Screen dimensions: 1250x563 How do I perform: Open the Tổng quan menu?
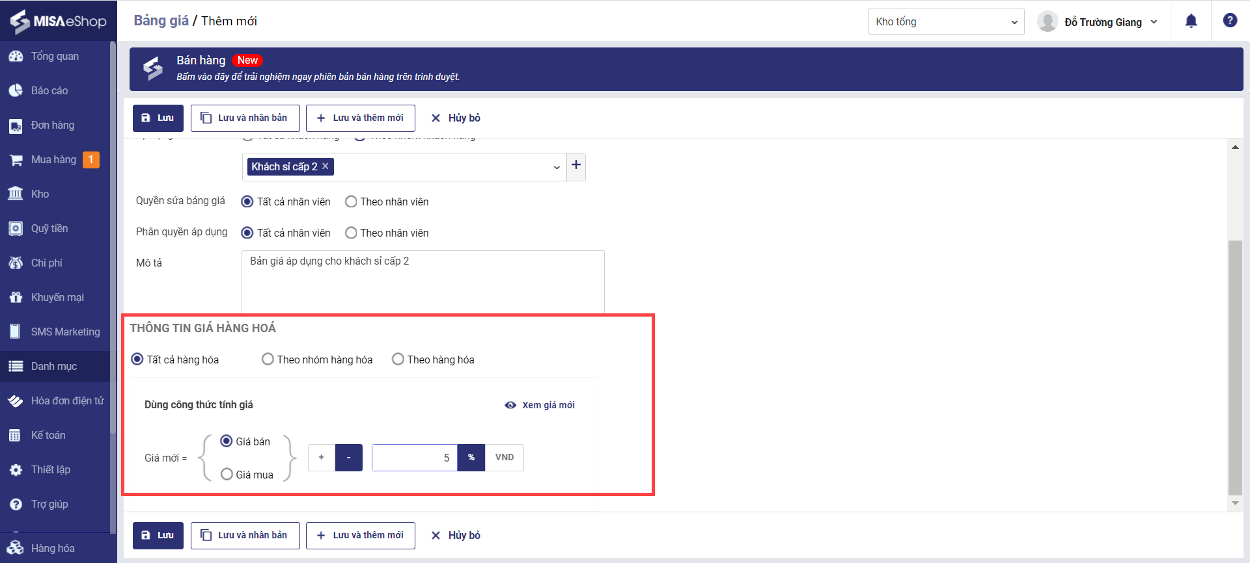point(55,57)
